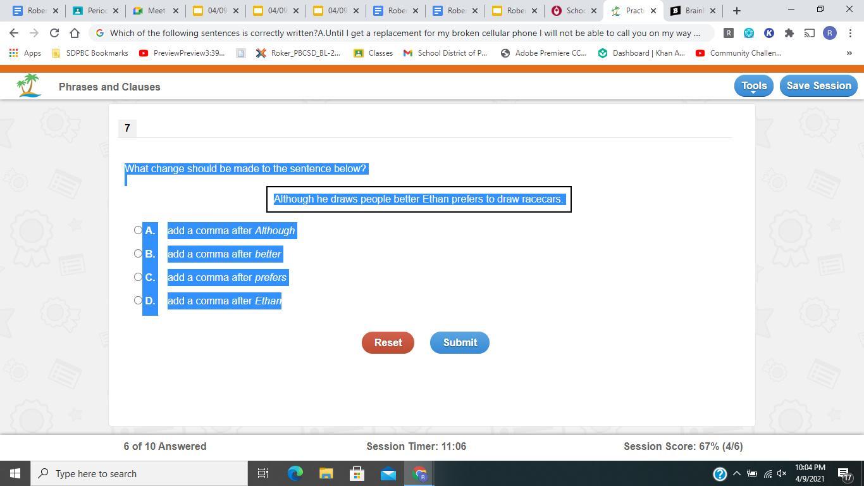Click the blue help question mark icon
864x486 pixels.
[720, 473]
